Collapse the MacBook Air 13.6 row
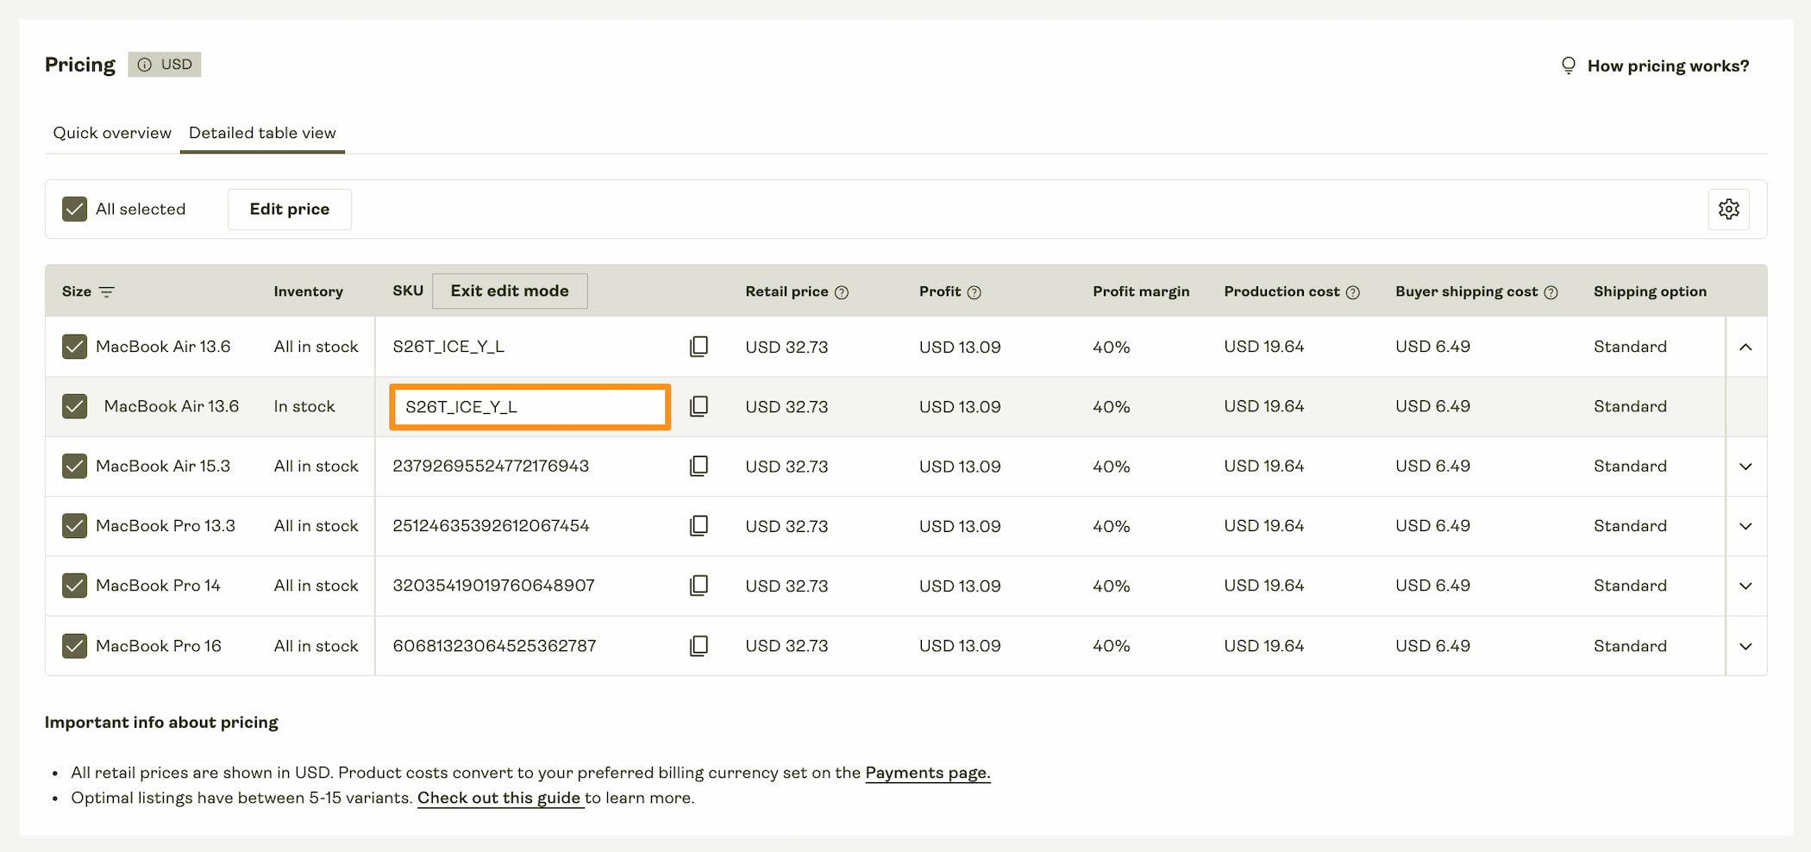Image resolution: width=1811 pixels, height=852 pixels. point(1745,347)
